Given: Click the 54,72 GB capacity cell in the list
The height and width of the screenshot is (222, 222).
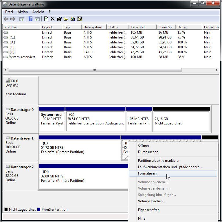Looking at the screenshot, I should pos(137,47).
